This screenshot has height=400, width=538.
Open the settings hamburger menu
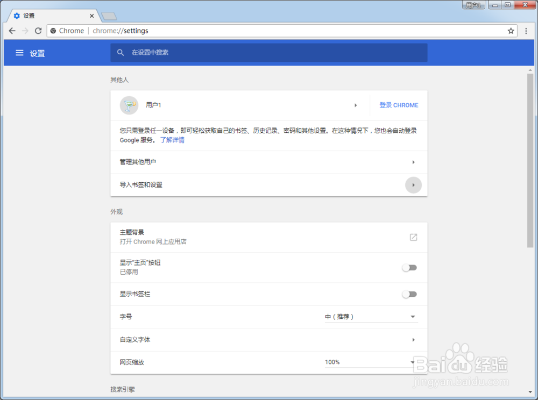point(19,53)
